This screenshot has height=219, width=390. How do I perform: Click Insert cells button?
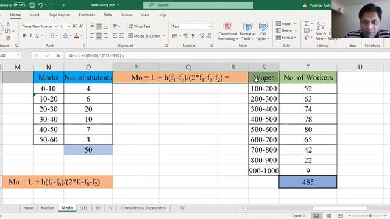(286, 24)
